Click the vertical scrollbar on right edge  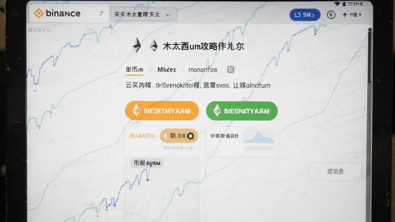[370, 55]
